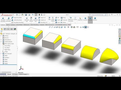Select the Fillet tool in ribbon
The width and height of the screenshot is (121, 90).
[x=49, y=18]
